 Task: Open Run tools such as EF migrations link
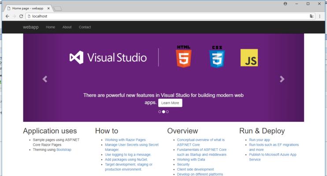tap(274, 147)
